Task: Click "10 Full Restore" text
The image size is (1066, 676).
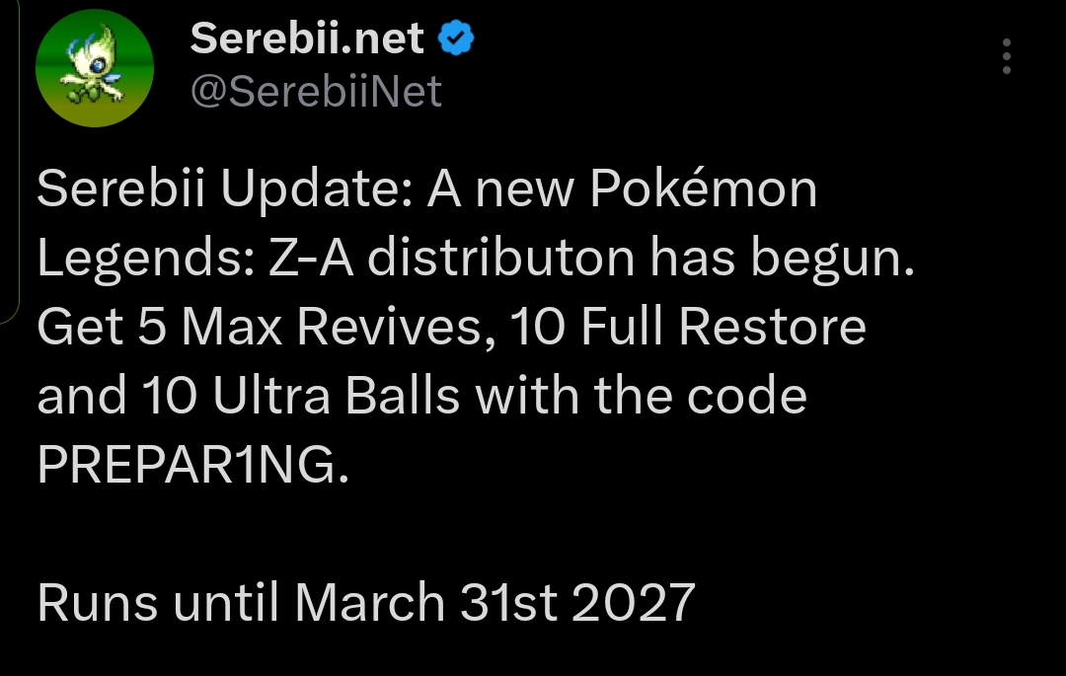Action: [688, 328]
